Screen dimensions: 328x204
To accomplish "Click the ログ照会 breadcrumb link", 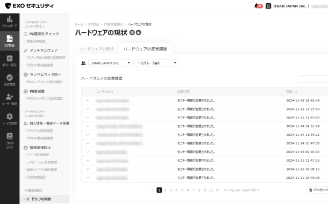I will coord(94,25).
